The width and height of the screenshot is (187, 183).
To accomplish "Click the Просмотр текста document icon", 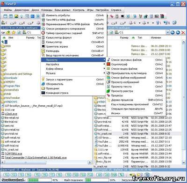I will (x=108, y=87).
